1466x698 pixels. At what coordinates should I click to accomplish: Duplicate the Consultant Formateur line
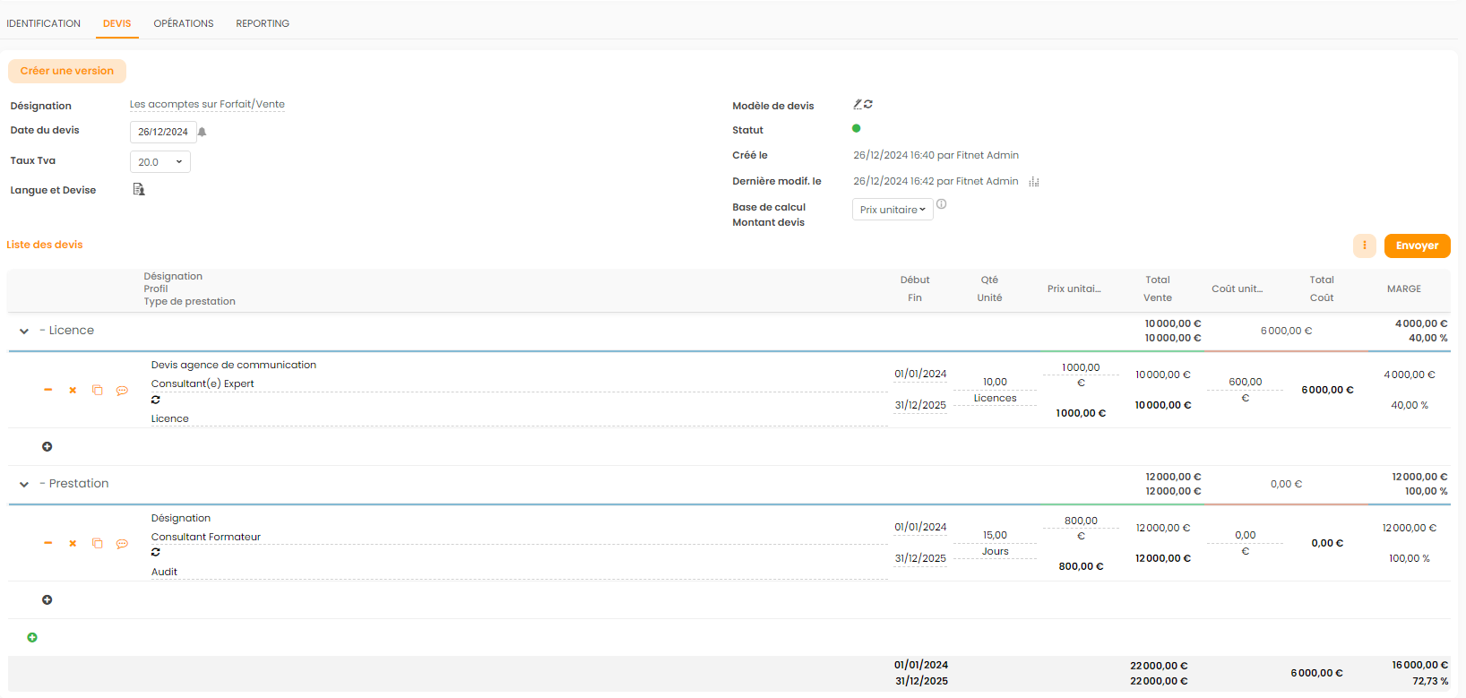click(x=98, y=544)
